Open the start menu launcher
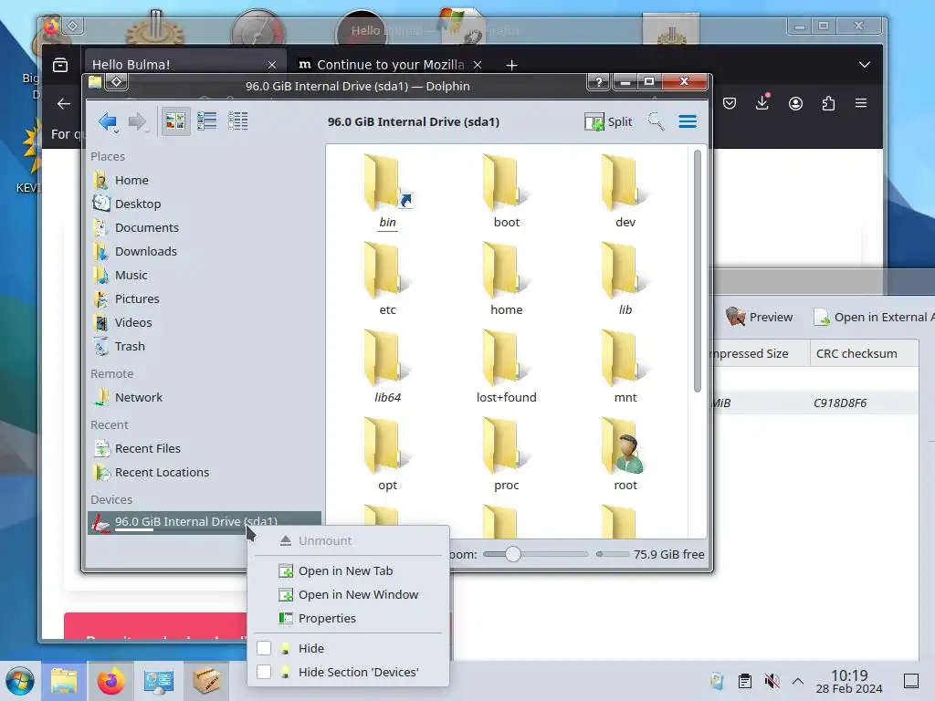 [20, 681]
